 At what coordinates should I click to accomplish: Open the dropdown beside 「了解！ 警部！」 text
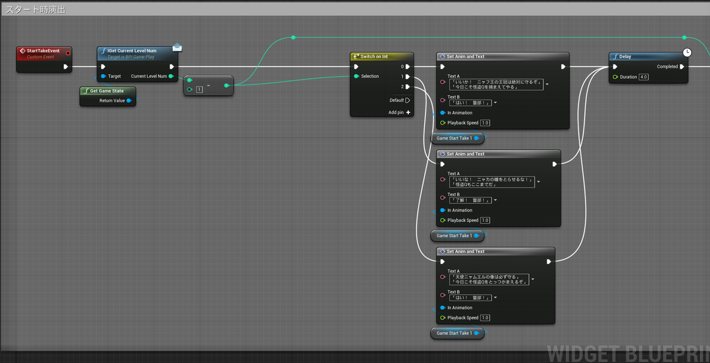point(495,200)
